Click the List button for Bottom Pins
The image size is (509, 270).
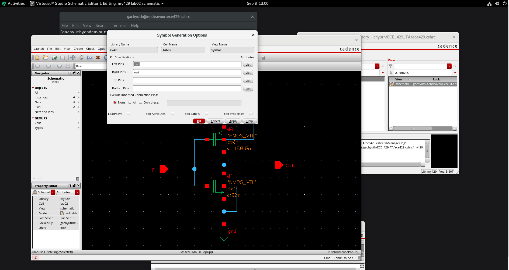click(x=248, y=89)
